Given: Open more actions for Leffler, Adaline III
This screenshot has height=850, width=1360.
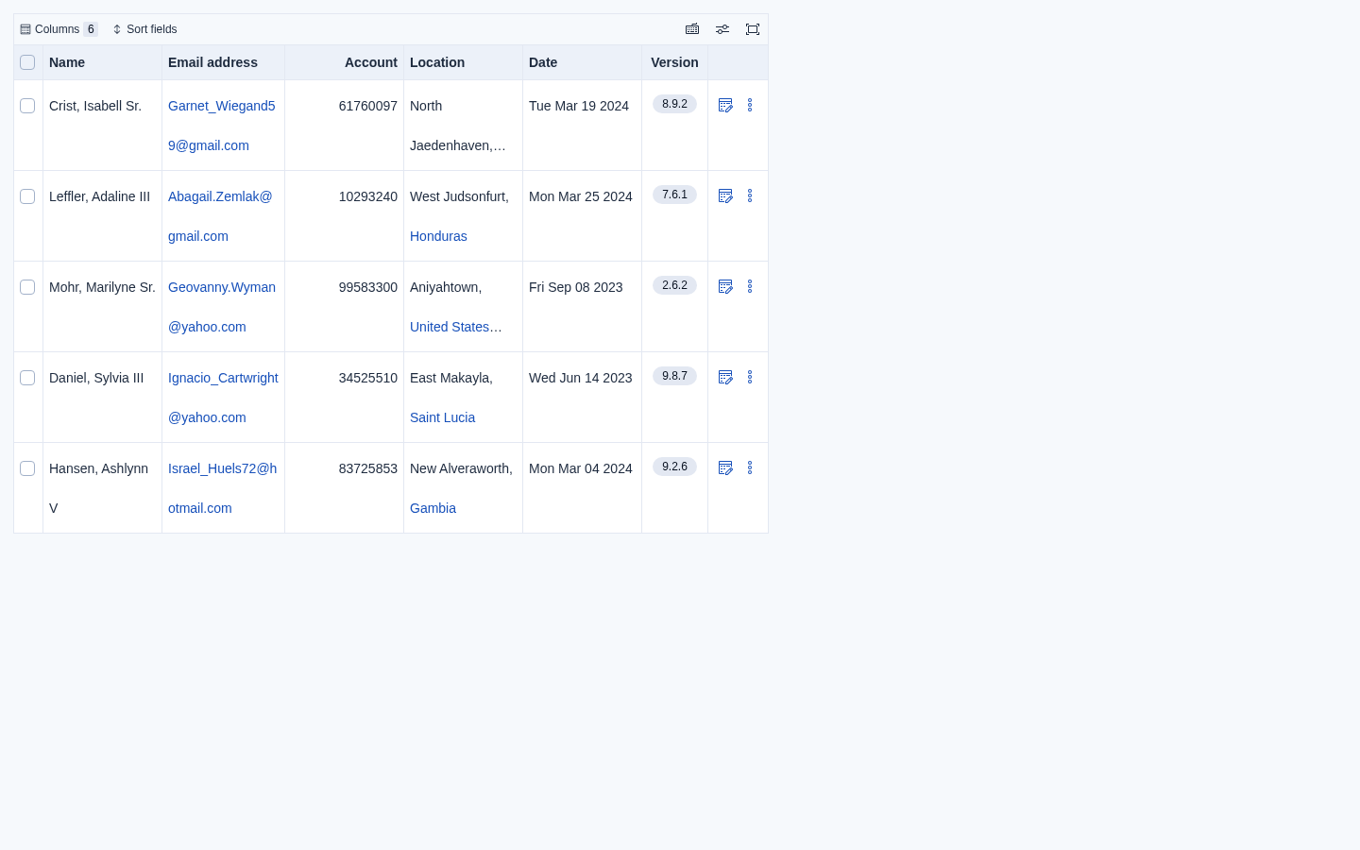Looking at the screenshot, I should (750, 195).
